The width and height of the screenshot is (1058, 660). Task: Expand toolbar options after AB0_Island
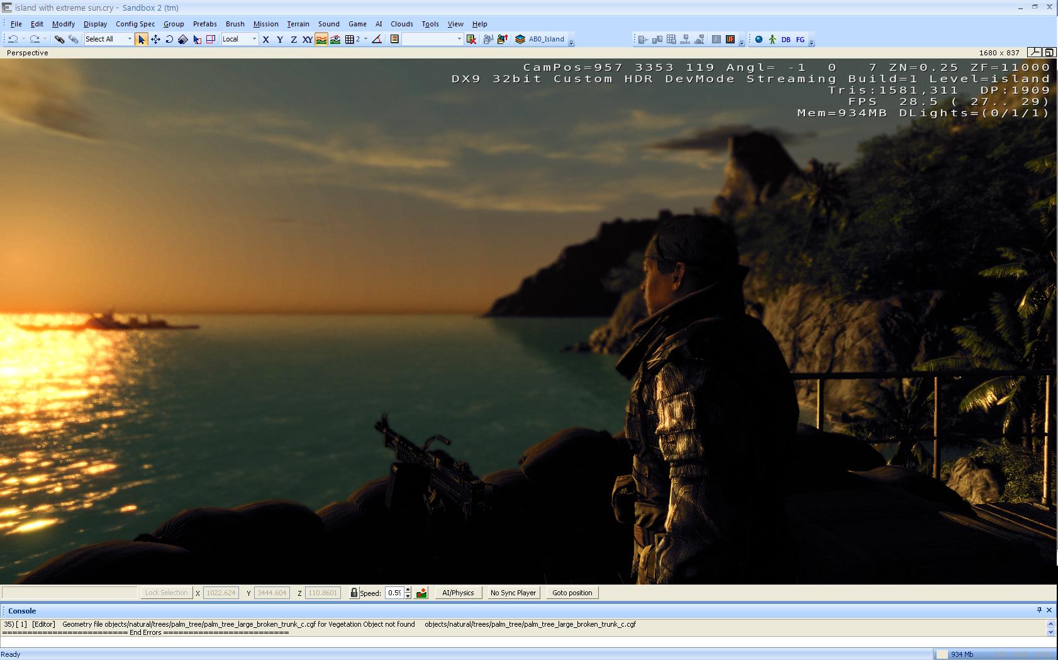coord(571,42)
